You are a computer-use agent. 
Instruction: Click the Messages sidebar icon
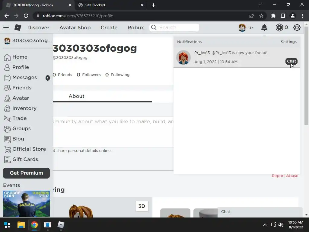click(x=7, y=78)
